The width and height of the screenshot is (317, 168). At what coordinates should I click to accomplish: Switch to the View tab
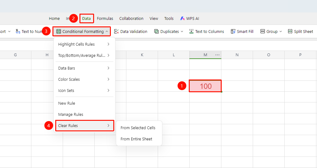(x=154, y=18)
